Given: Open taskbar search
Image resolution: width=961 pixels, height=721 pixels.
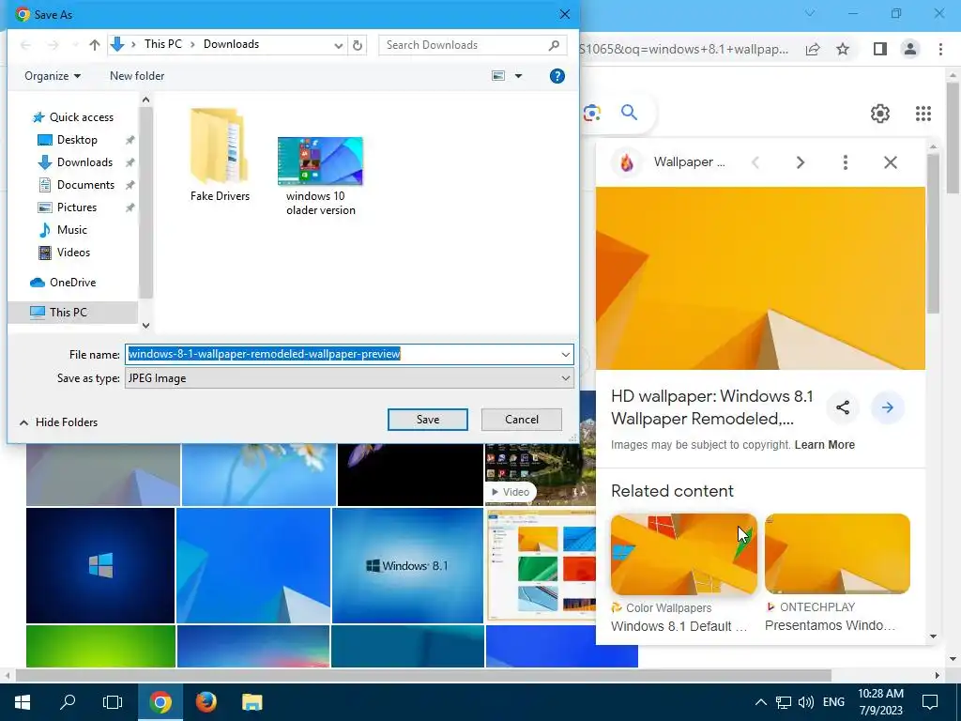Looking at the screenshot, I should pyautogui.click(x=68, y=702).
